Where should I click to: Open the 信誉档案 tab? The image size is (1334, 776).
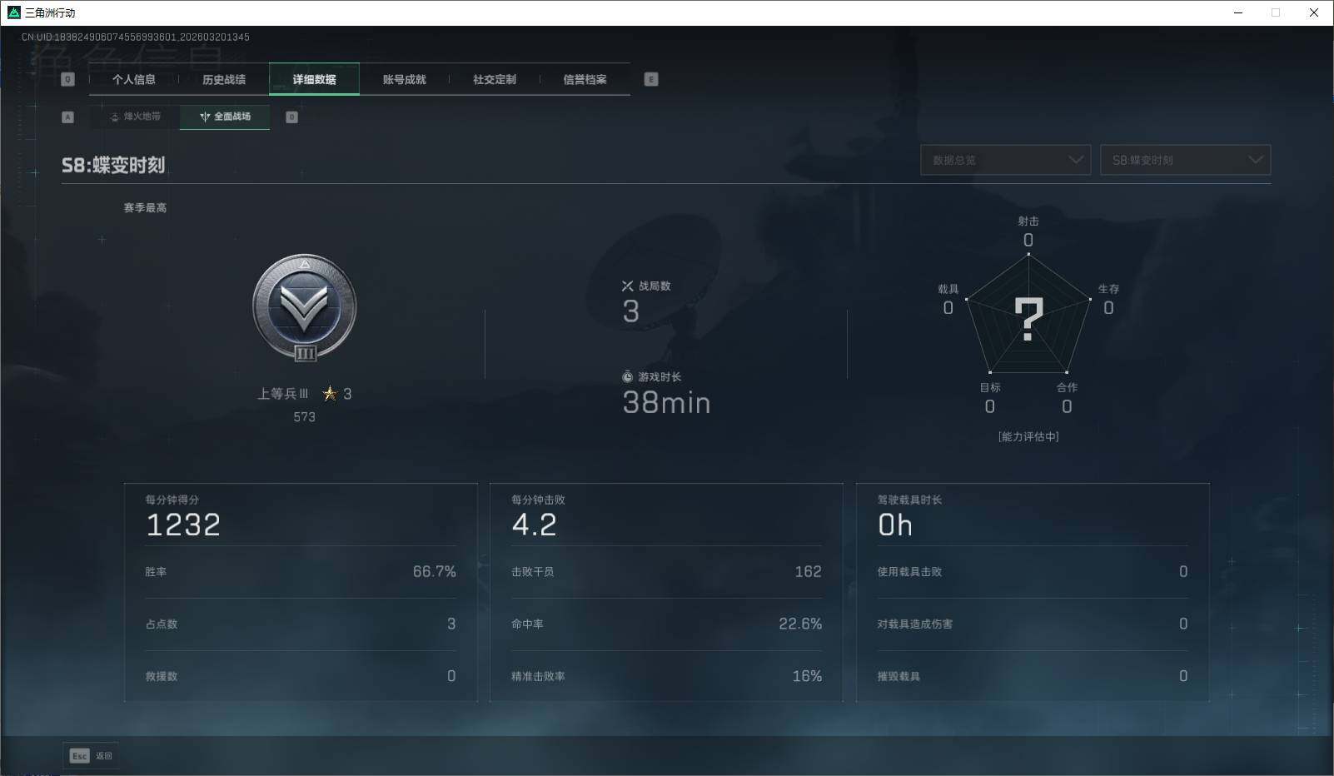[585, 79]
